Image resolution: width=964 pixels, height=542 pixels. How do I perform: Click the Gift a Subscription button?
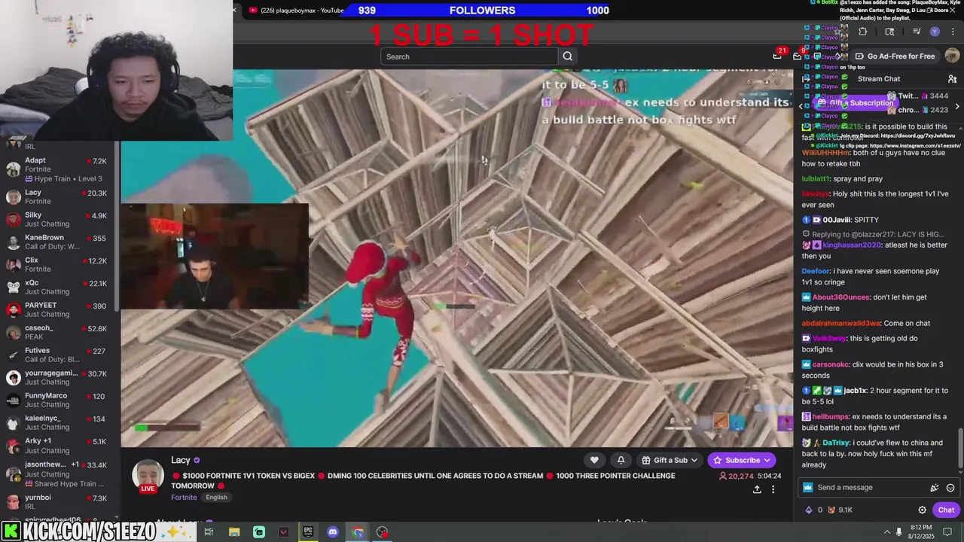(x=856, y=103)
